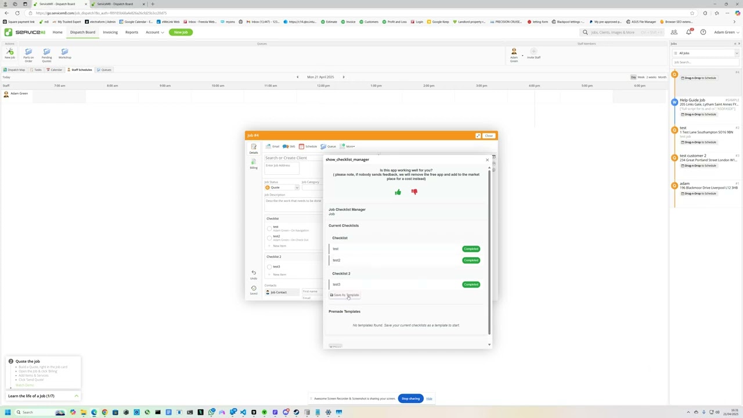This screenshot has height=418, width=743.
Task: Switch to the Dispatch Map tab
Action: (15, 70)
